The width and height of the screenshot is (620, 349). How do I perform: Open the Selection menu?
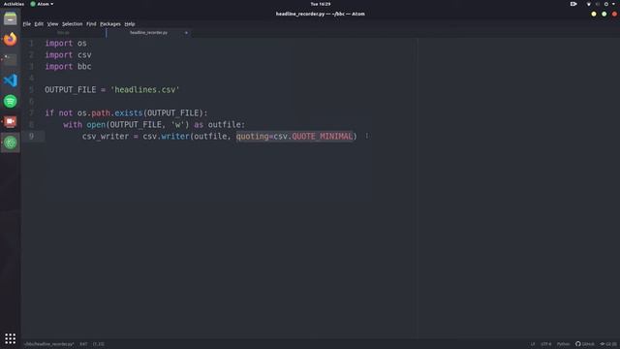pyautogui.click(x=73, y=24)
